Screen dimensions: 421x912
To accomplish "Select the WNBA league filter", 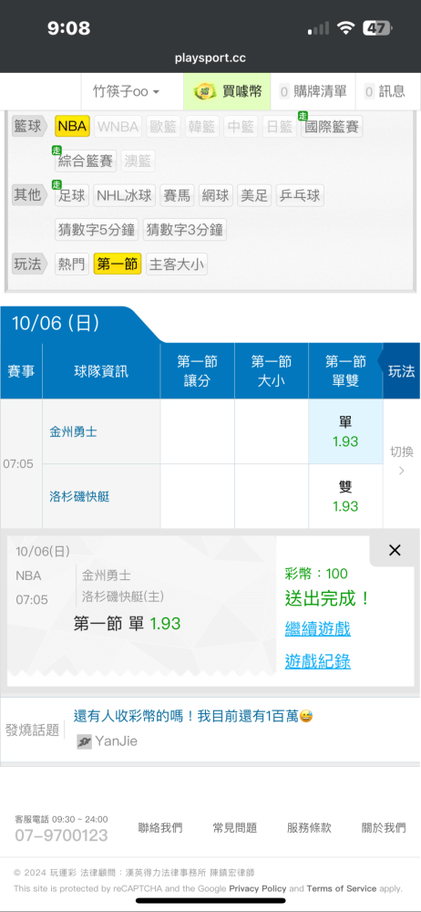I will tap(118, 126).
